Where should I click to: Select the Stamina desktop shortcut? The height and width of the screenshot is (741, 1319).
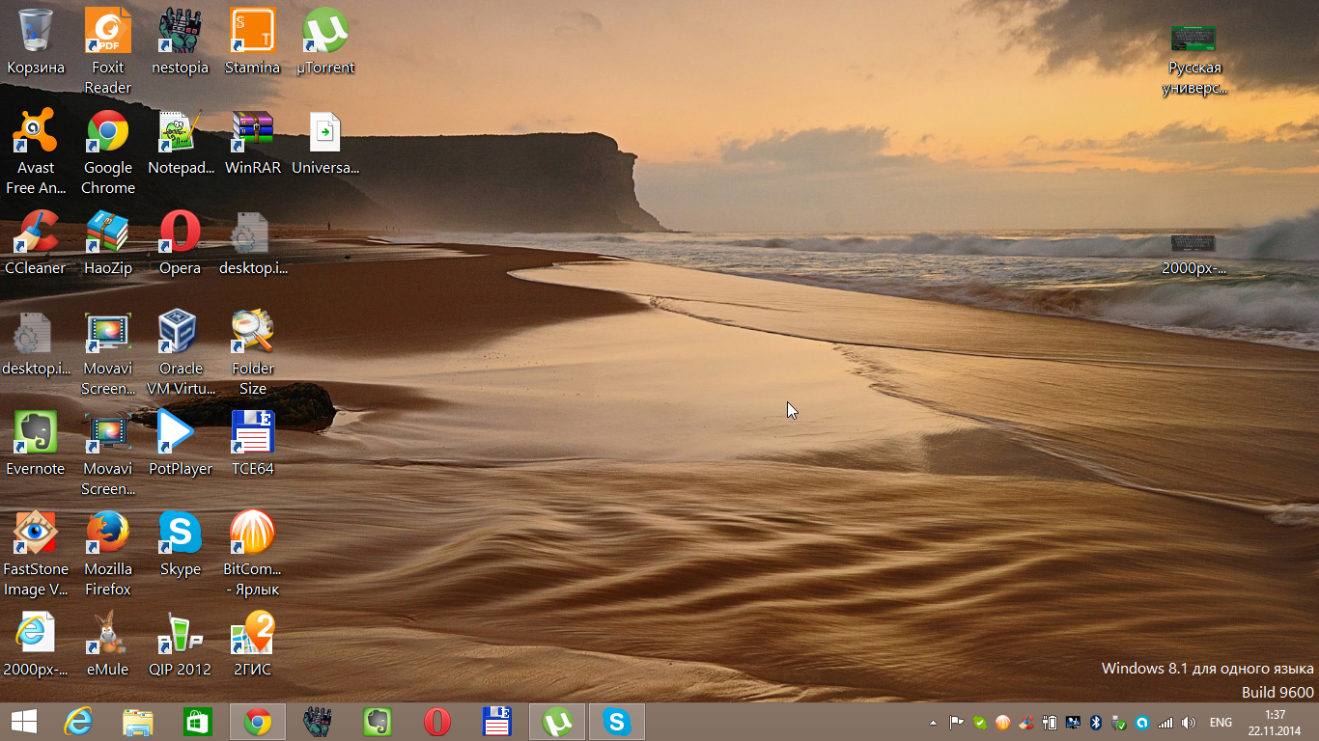(253, 42)
